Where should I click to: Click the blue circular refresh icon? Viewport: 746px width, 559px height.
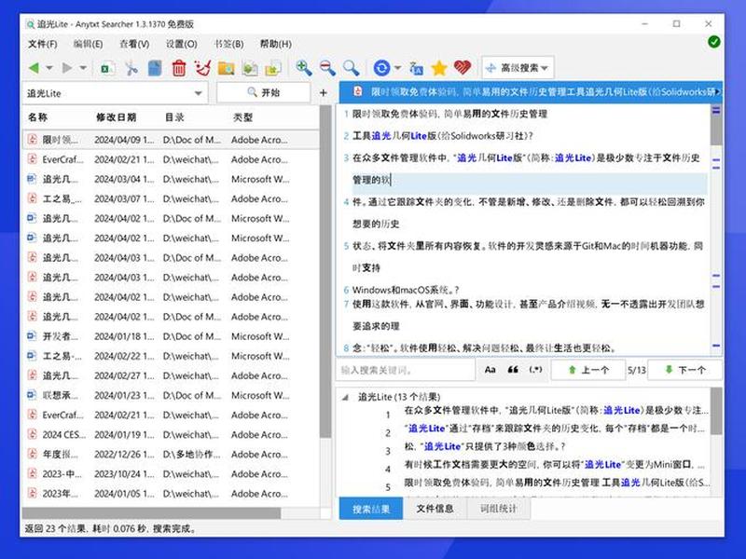(381, 68)
